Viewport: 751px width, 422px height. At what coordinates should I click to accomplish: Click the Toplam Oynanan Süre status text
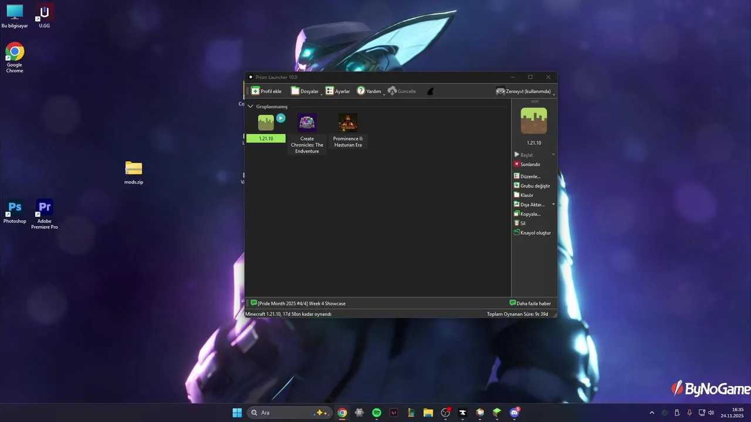(517, 314)
